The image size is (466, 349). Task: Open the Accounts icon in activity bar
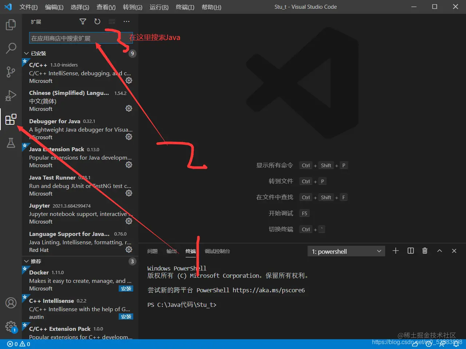(x=11, y=303)
